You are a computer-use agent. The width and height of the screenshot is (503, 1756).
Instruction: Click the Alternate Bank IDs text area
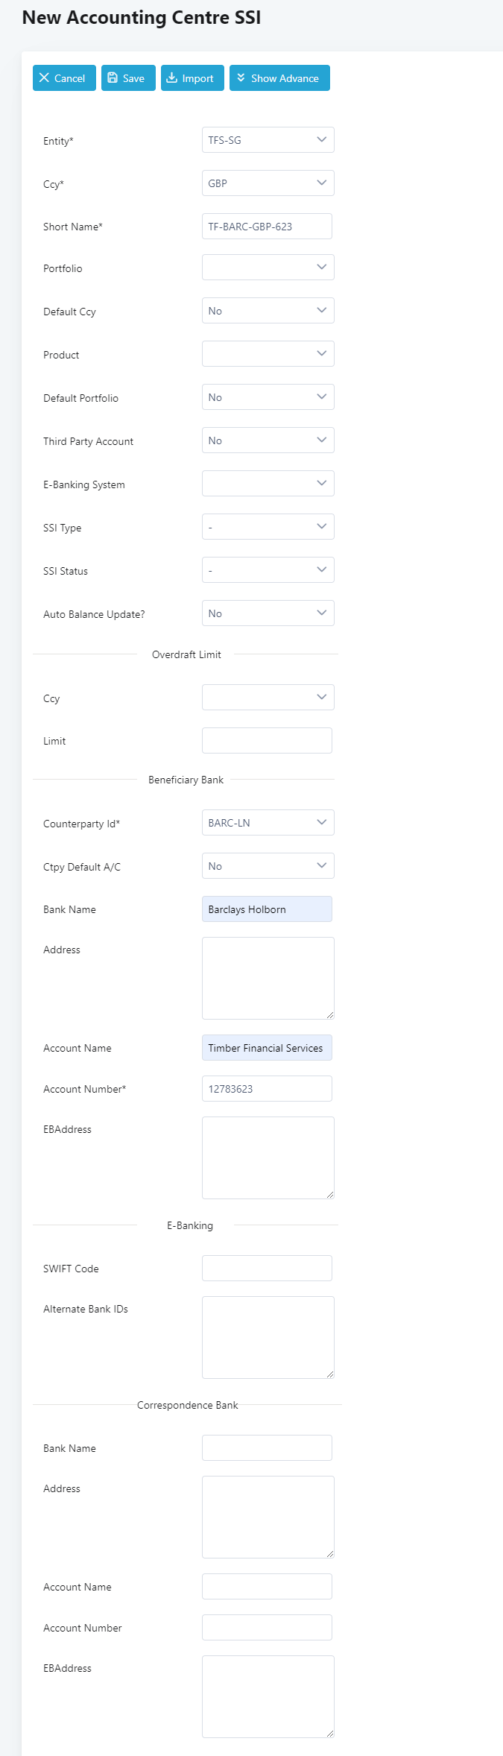[x=268, y=1337]
